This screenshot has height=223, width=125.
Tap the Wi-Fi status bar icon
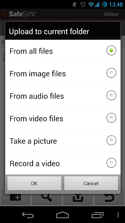91,5
